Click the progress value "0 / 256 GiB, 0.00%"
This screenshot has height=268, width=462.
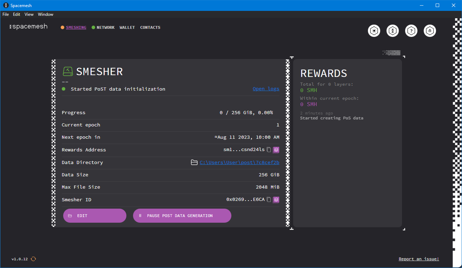coord(246,113)
